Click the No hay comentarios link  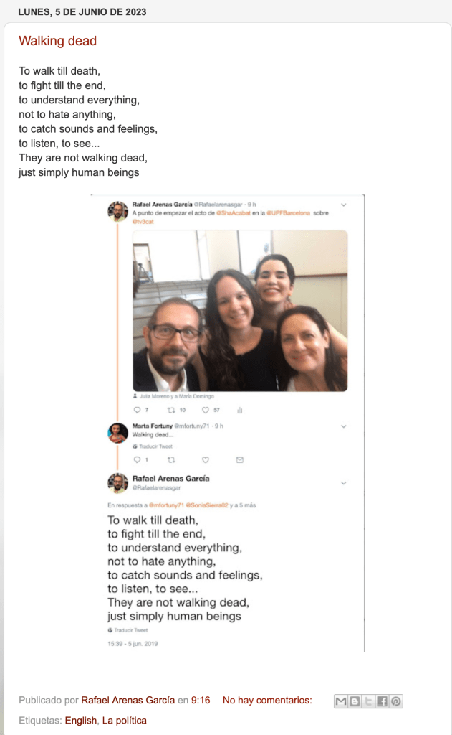(x=267, y=700)
